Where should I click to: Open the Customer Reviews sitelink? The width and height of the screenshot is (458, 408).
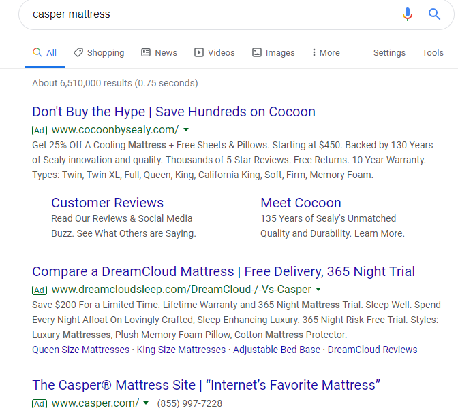coord(107,203)
